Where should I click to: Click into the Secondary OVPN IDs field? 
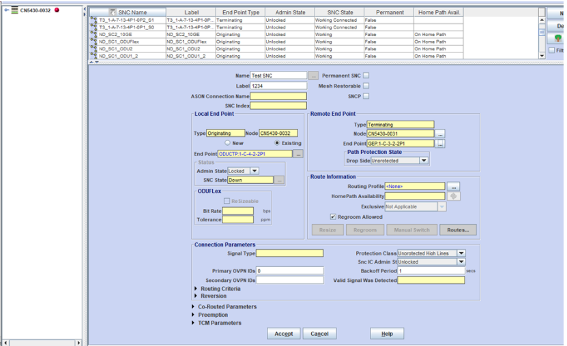pos(290,280)
